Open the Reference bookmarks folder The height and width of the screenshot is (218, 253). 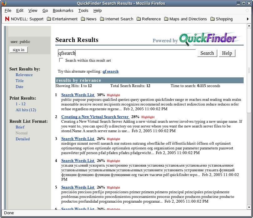coord(149,19)
